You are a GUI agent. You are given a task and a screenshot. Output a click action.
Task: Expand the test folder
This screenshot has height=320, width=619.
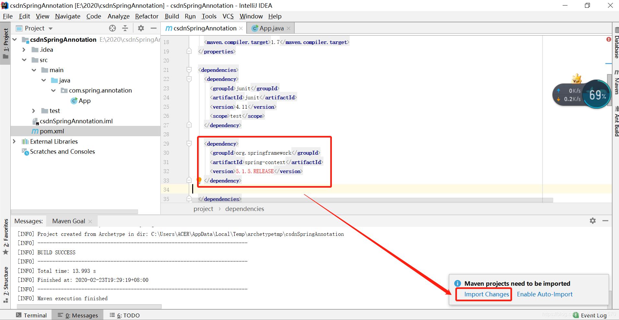[34, 111]
